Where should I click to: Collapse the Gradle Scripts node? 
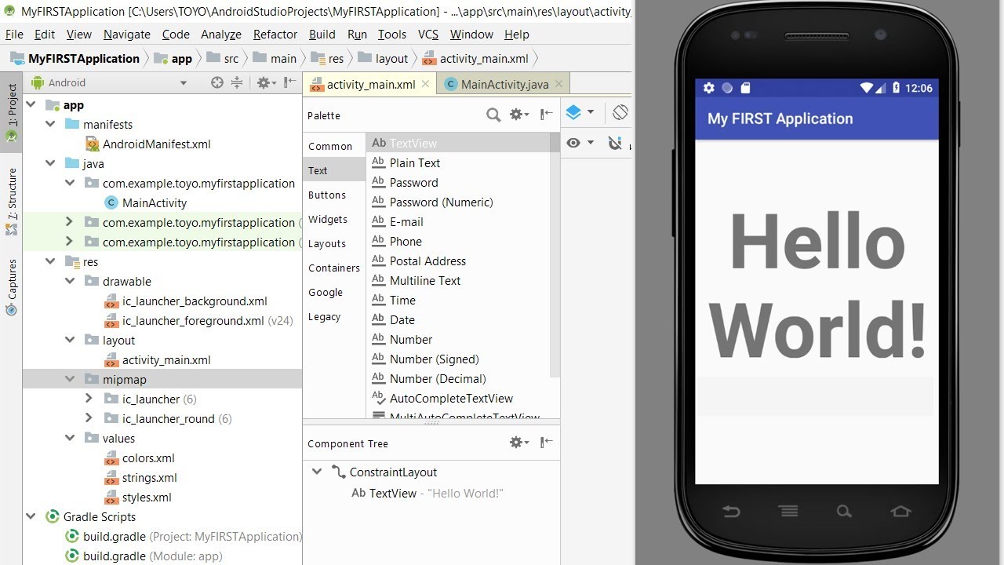[x=31, y=517]
